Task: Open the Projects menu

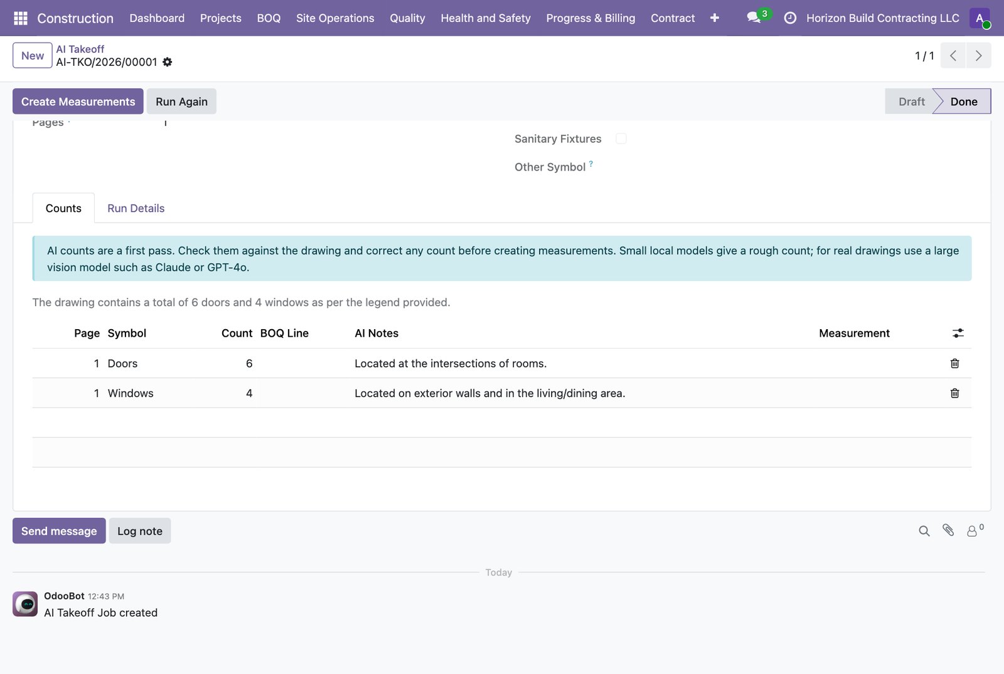Action: click(221, 18)
